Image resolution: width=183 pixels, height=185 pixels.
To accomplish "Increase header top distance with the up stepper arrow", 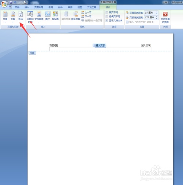I will (x=157, y=12).
